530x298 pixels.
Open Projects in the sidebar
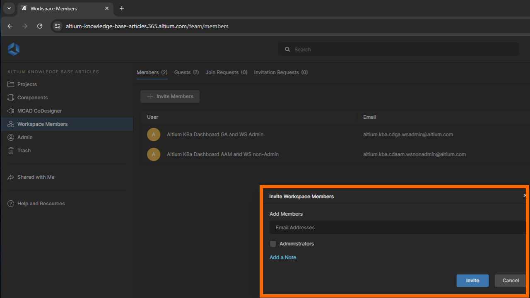pos(27,84)
